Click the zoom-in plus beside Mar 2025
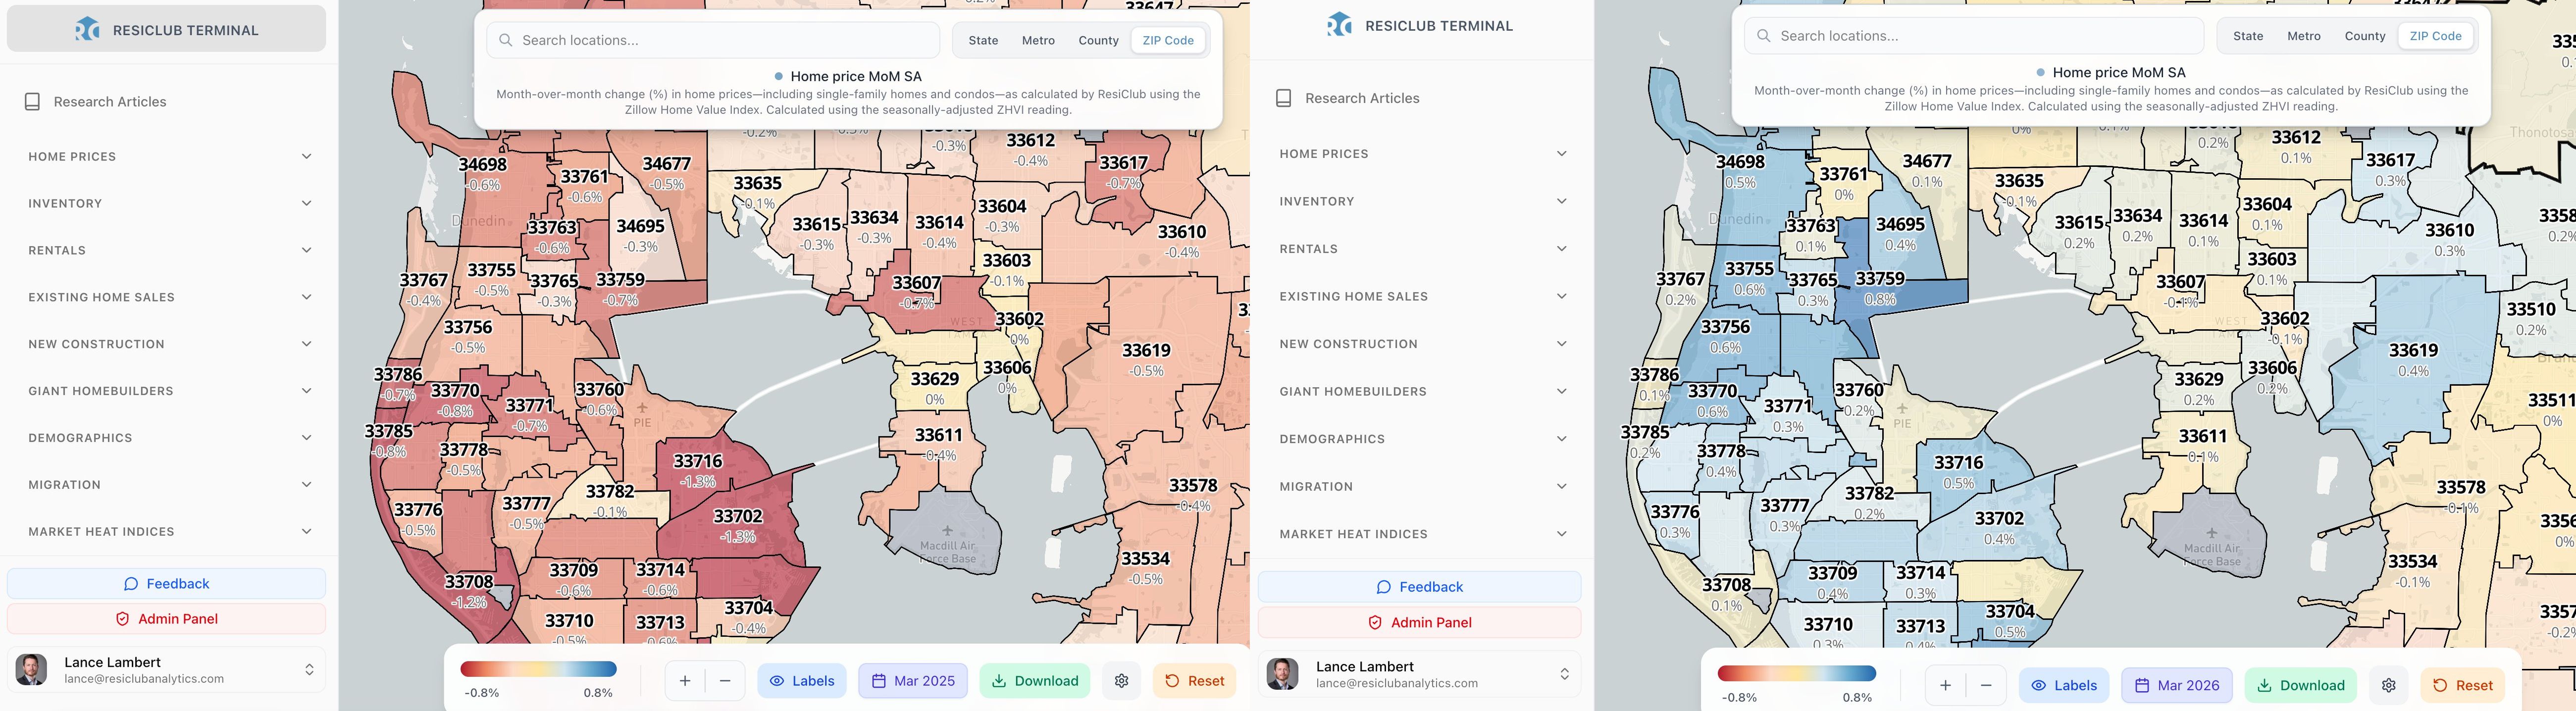 click(x=685, y=681)
